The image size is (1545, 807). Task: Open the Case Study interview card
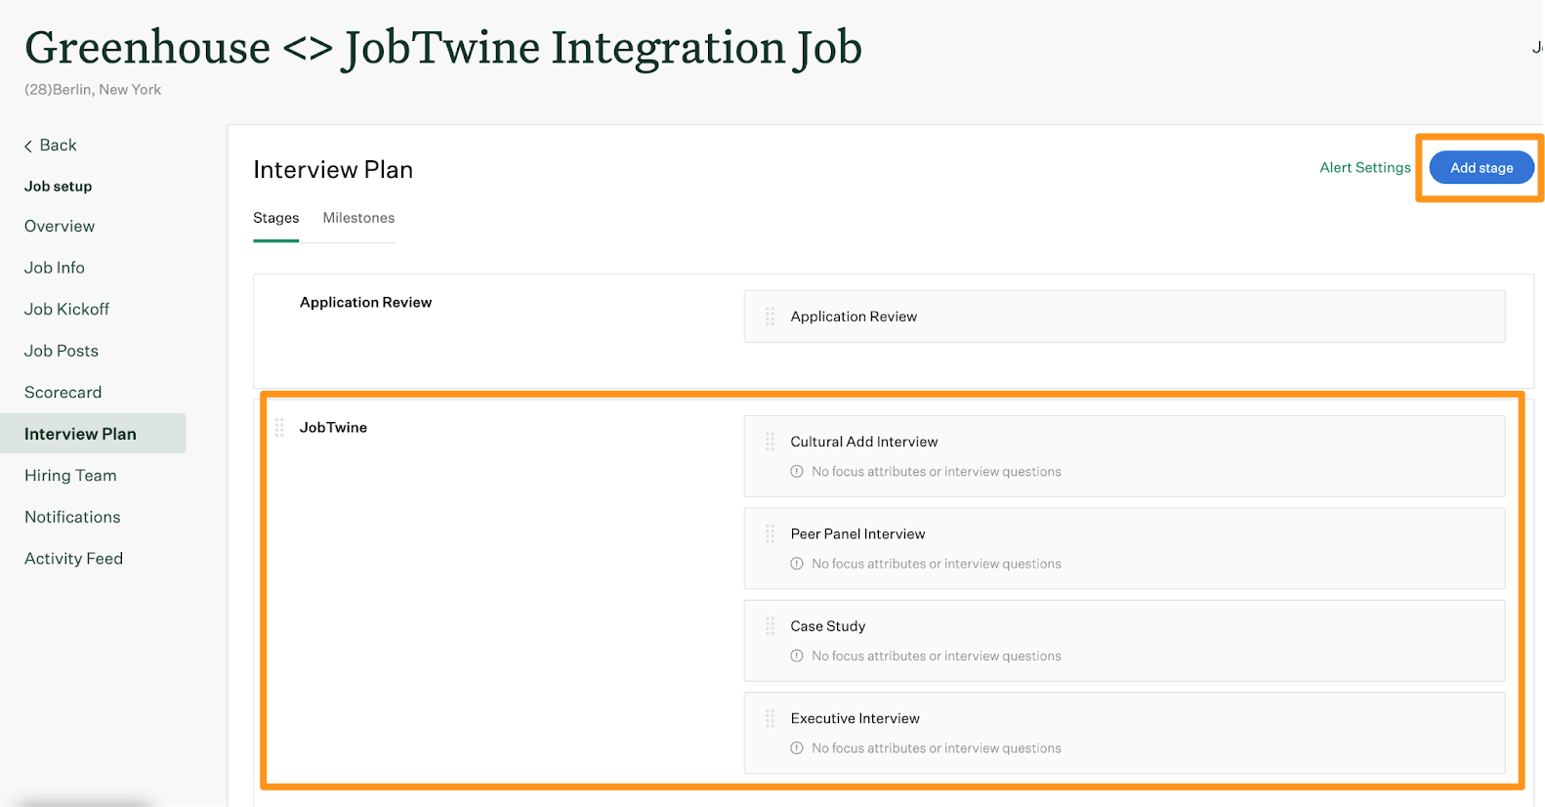[x=1124, y=641]
